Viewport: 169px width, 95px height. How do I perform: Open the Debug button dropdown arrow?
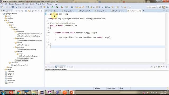tap(50, 7)
